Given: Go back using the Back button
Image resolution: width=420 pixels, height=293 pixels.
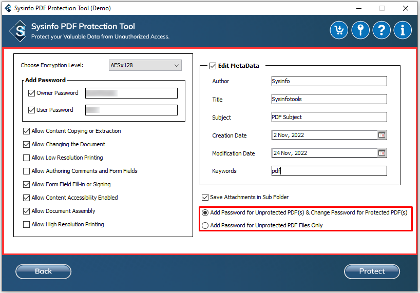Looking at the screenshot, I should coord(43,271).
